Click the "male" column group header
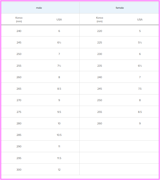 (39, 8)
